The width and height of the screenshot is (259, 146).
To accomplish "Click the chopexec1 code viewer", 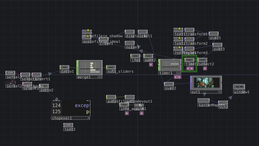I will click(x=71, y=108).
